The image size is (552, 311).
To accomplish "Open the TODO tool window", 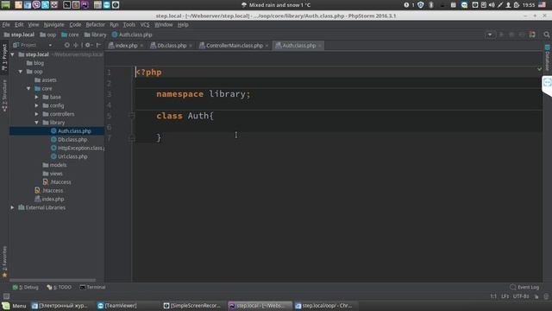I will pos(60,287).
